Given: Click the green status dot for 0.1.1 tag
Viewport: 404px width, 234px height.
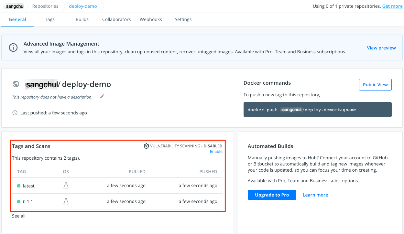Looking at the screenshot, I should coord(19,202).
